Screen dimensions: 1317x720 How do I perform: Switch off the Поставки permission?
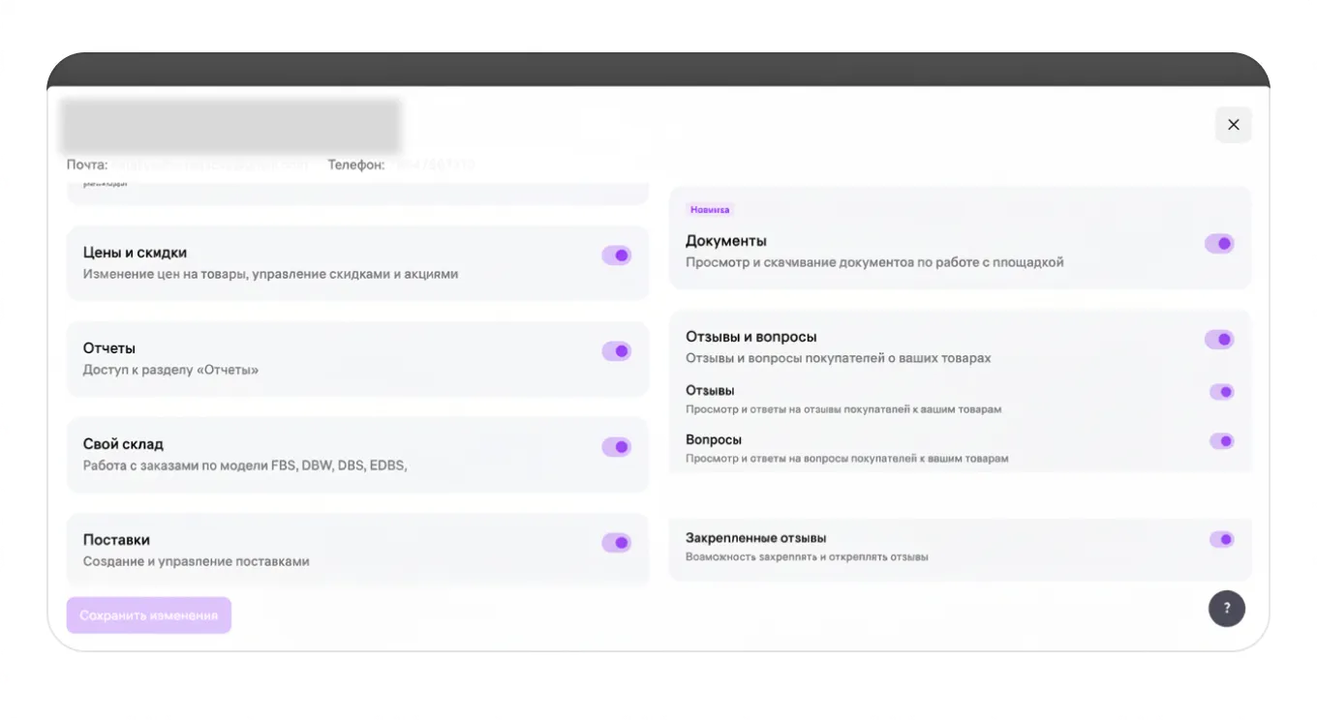point(616,543)
